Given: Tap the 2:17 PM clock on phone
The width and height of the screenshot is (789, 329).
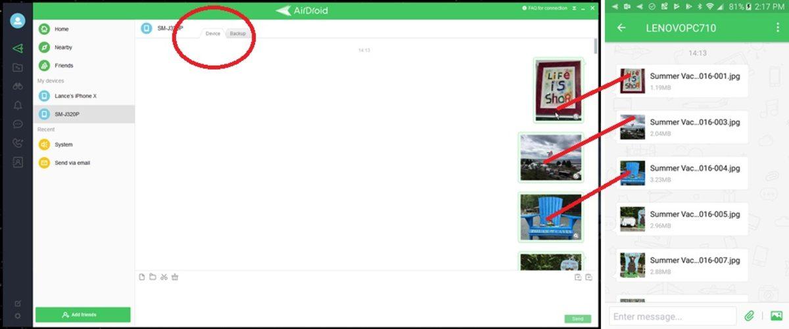Looking at the screenshot, I should 769,7.
